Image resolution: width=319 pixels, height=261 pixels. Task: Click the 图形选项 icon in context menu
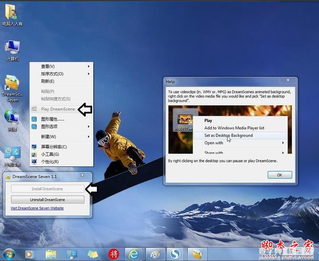coord(34,127)
